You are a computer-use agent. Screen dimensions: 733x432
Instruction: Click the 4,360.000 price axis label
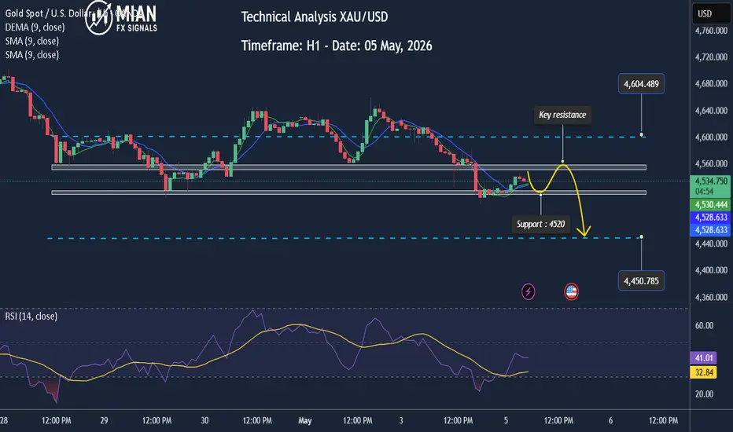pyautogui.click(x=711, y=297)
